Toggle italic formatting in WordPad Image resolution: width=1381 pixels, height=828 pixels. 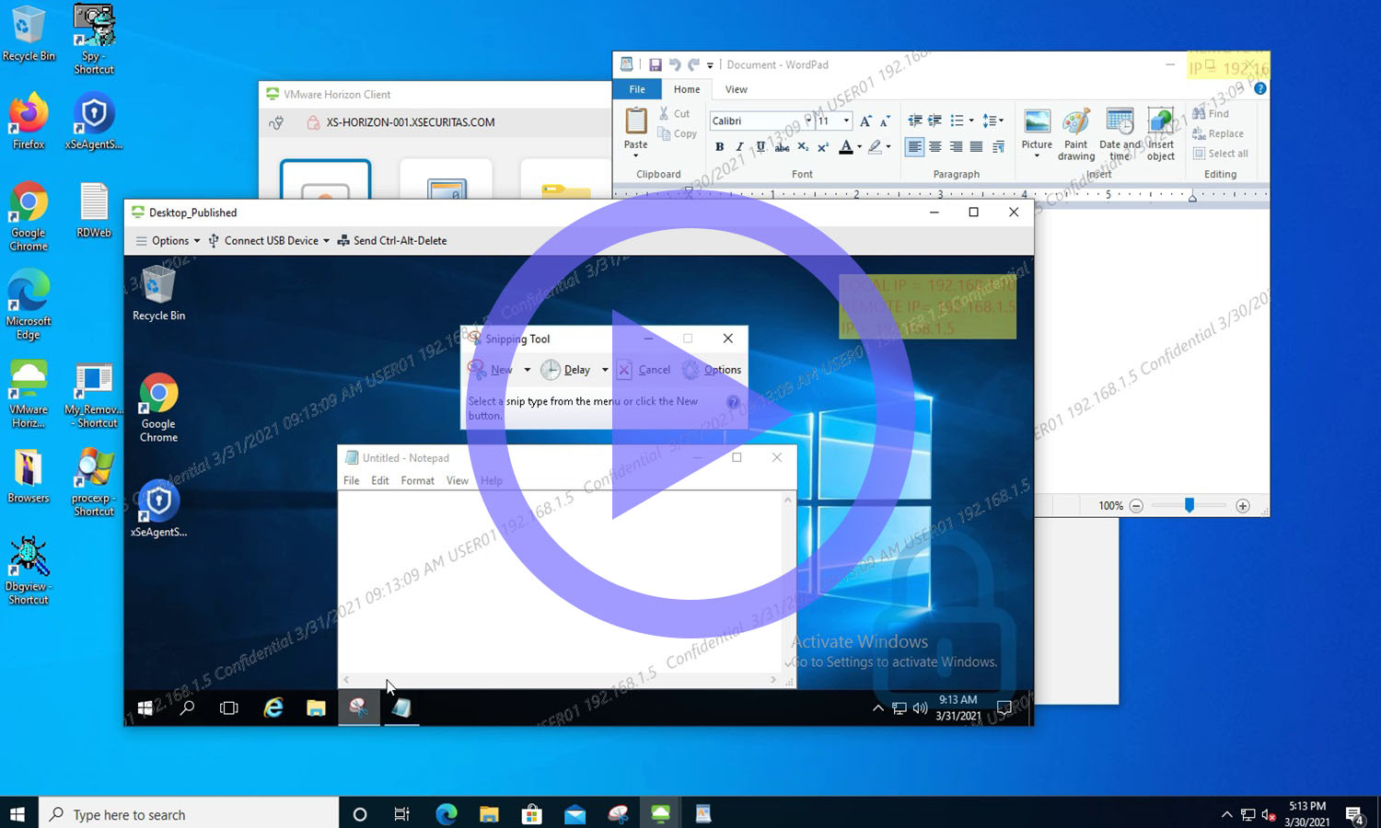click(x=739, y=147)
